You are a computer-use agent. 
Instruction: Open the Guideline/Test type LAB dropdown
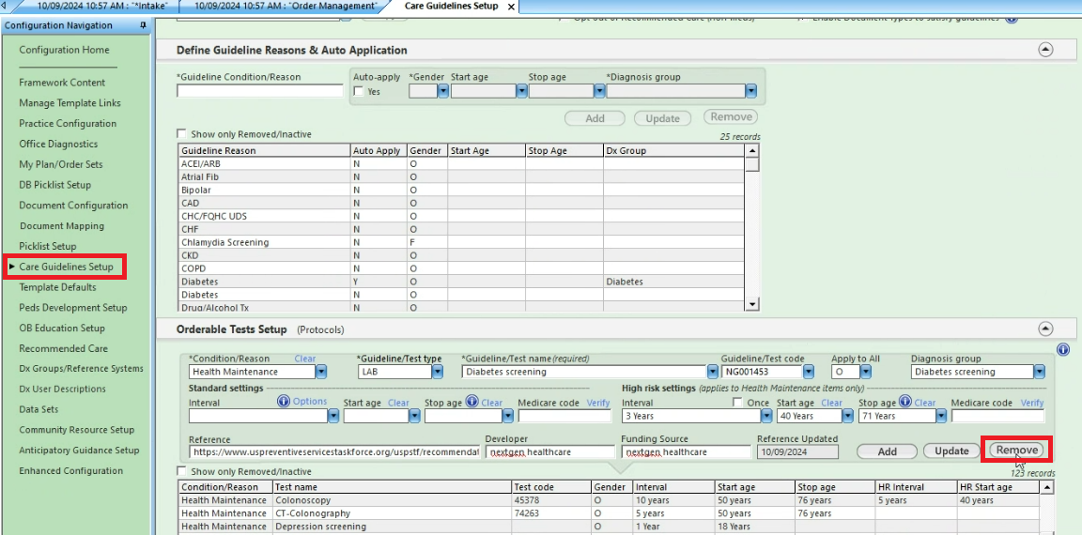(x=438, y=372)
